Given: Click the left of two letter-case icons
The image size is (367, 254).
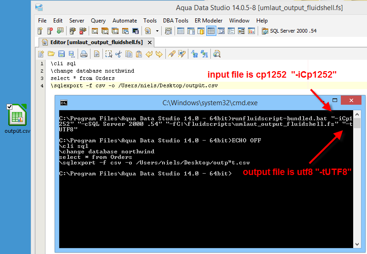Looking at the screenshot, I should pyautogui.click(x=194, y=54).
